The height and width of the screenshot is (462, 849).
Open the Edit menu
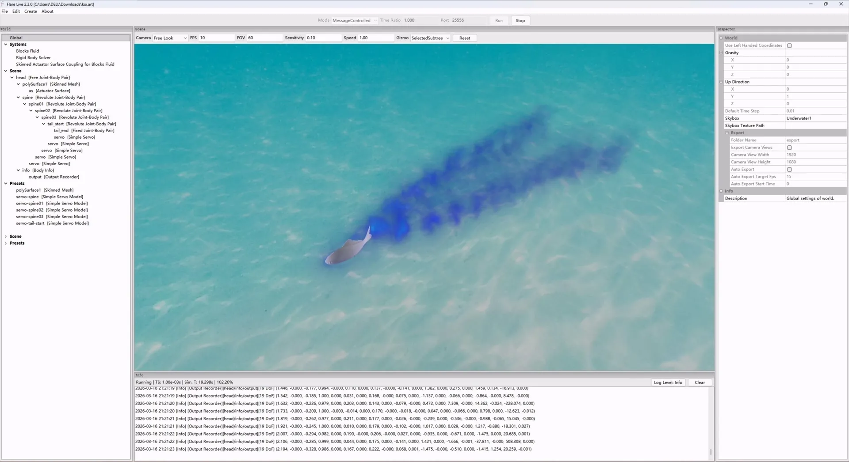tap(16, 11)
